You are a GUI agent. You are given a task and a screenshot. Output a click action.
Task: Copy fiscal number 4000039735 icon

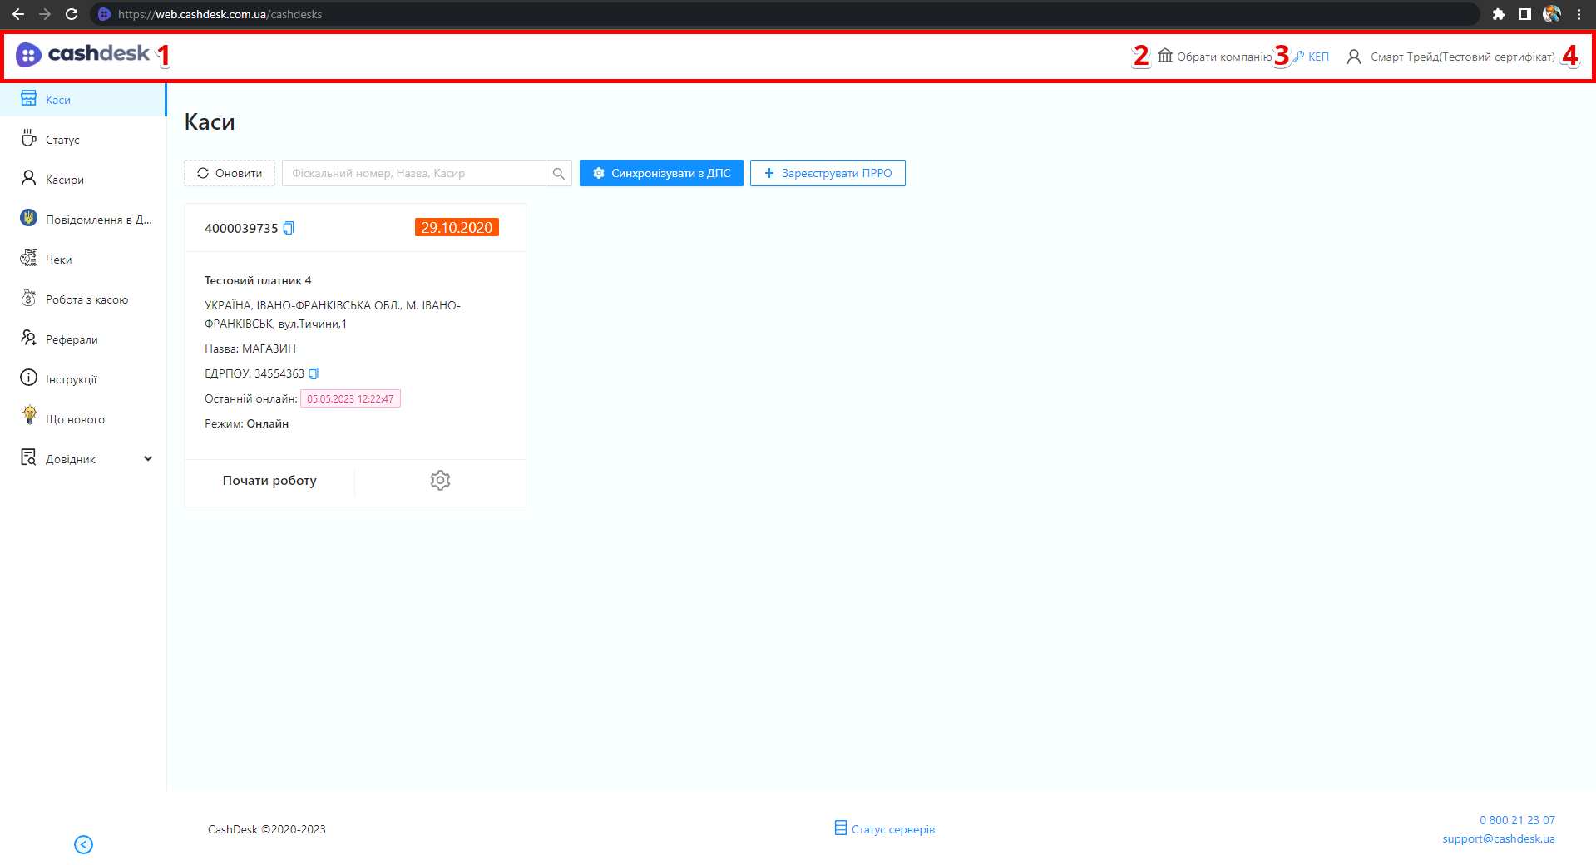tap(289, 228)
